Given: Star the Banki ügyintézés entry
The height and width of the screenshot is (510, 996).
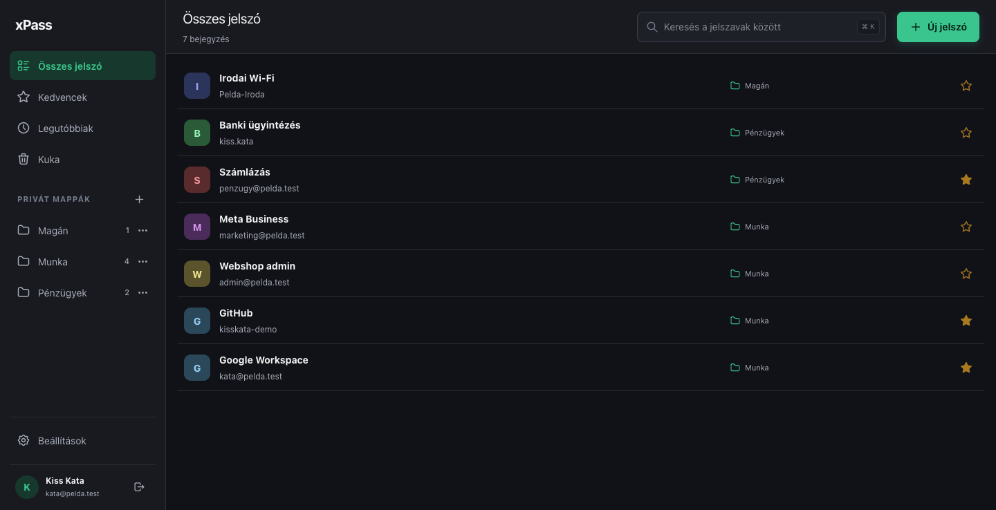Looking at the screenshot, I should 966,133.
